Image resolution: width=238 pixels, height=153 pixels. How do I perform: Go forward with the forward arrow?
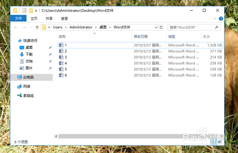[x=24, y=27]
